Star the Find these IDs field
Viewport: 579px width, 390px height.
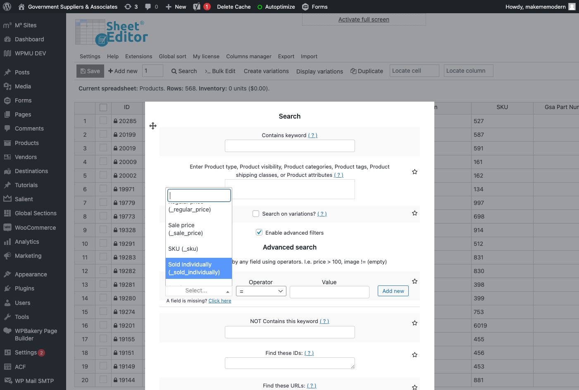[x=415, y=355]
